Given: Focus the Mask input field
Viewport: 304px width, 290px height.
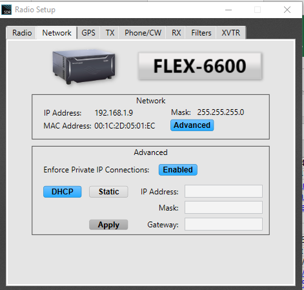Looking at the screenshot, I should click(223, 207).
